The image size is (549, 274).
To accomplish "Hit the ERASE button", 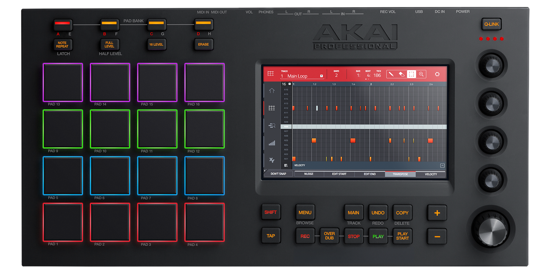I will tap(203, 45).
